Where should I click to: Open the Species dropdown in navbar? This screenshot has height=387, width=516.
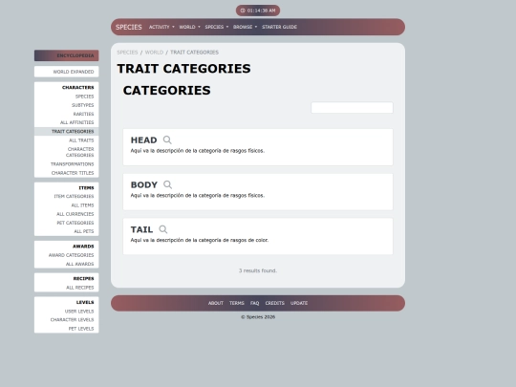(217, 27)
